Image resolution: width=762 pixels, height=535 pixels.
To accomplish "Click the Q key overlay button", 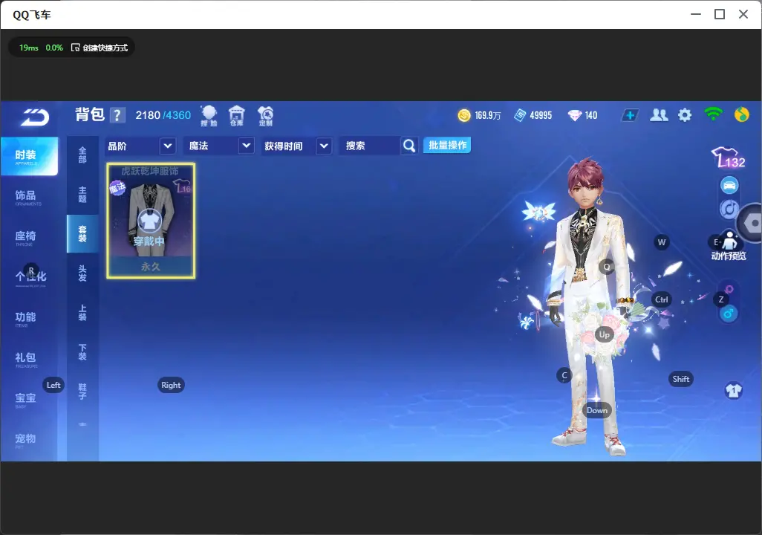I will tap(607, 267).
